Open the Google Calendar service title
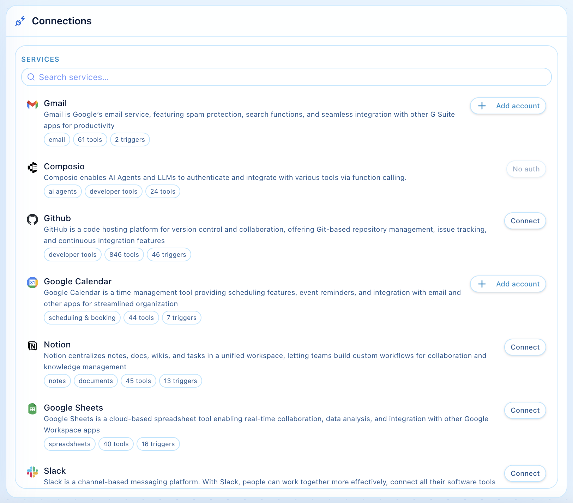This screenshot has height=503, width=573. (78, 281)
